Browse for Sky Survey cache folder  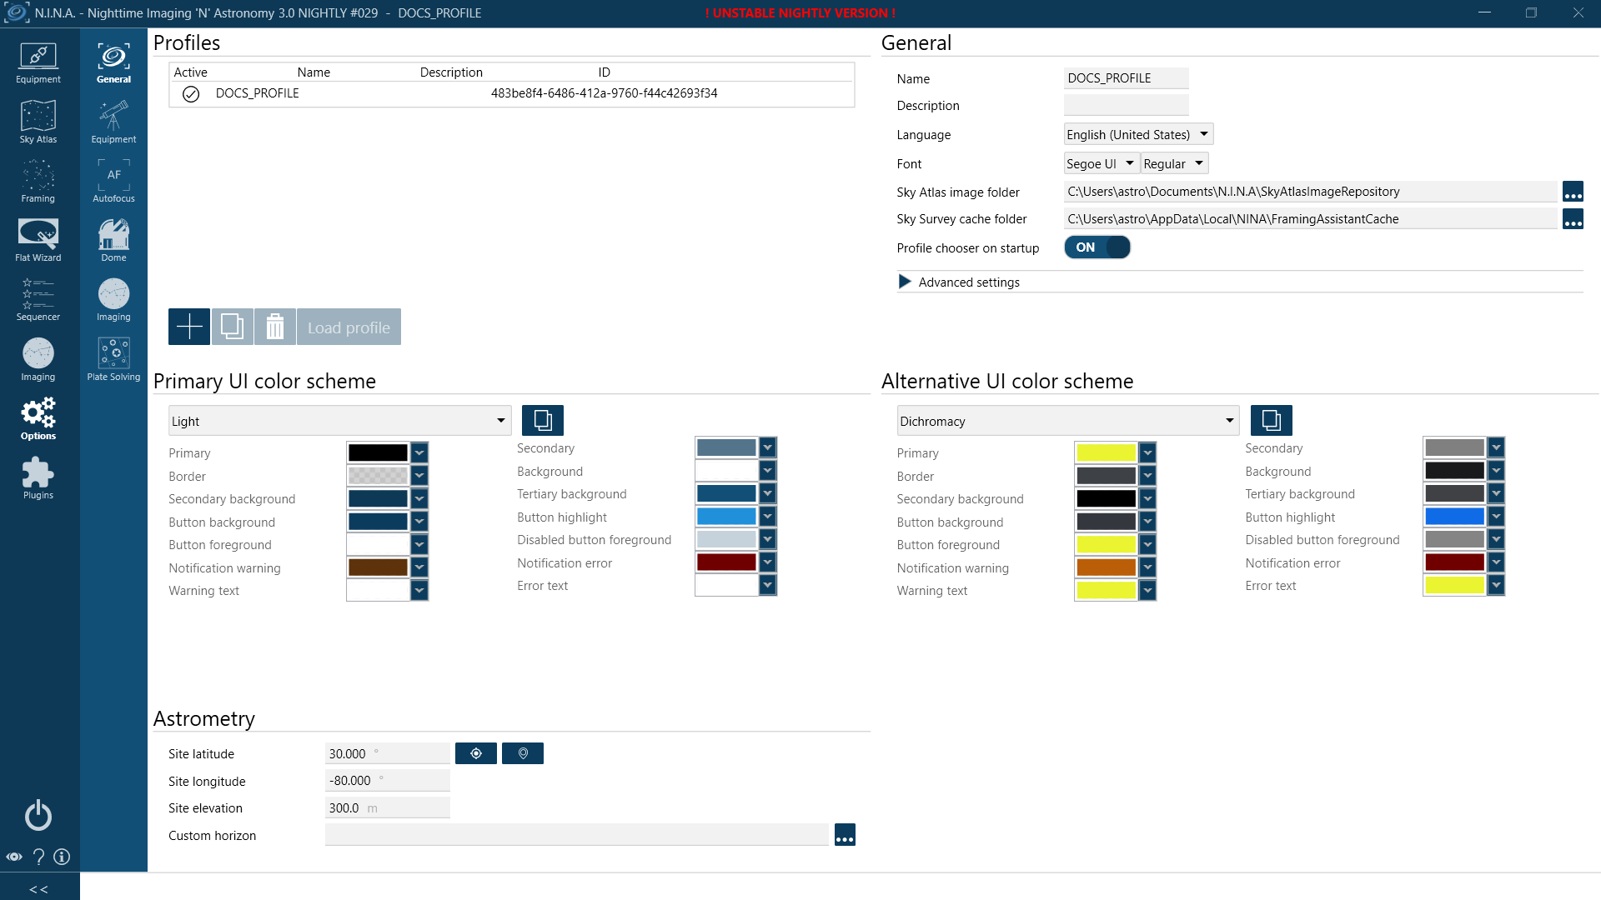1573,219
